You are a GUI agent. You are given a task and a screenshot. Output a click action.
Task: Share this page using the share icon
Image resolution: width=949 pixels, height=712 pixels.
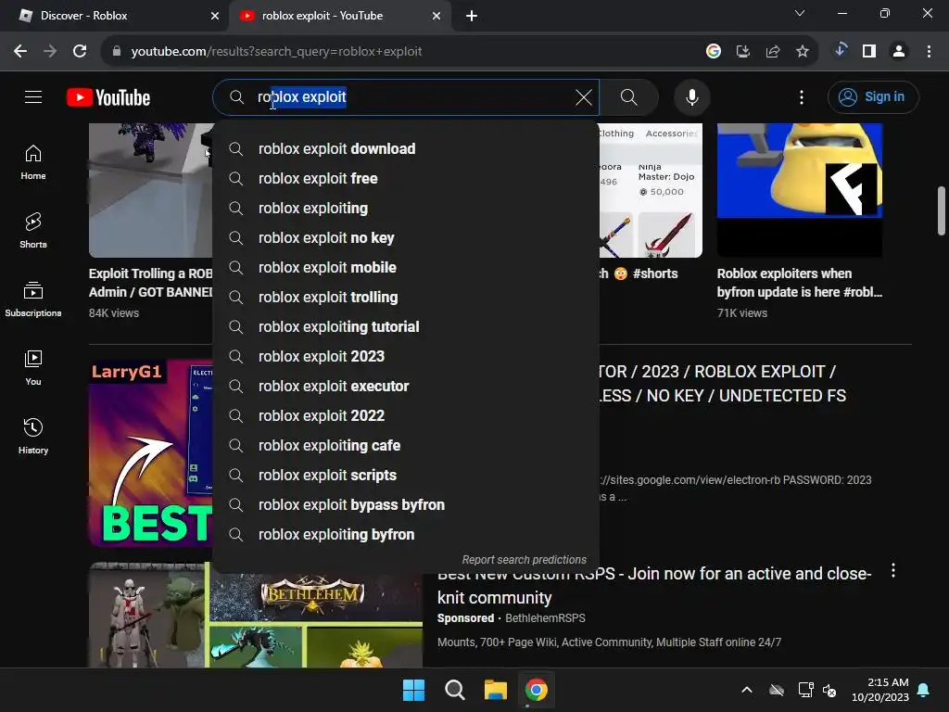click(x=773, y=52)
